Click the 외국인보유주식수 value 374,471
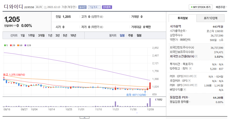The width and height of the screenshot is (232, 119). [218, 52]
